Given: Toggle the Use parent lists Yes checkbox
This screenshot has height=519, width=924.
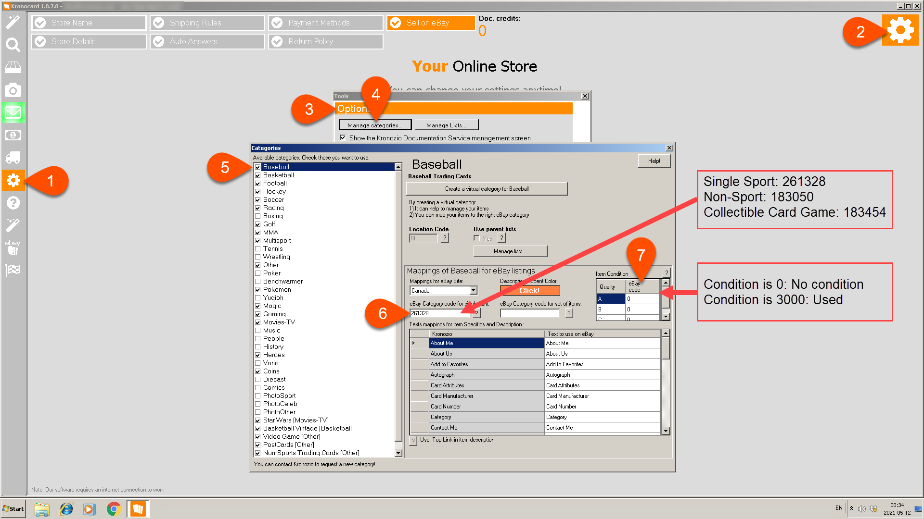Looking at the screenshot, I should (x=476, y=238).
